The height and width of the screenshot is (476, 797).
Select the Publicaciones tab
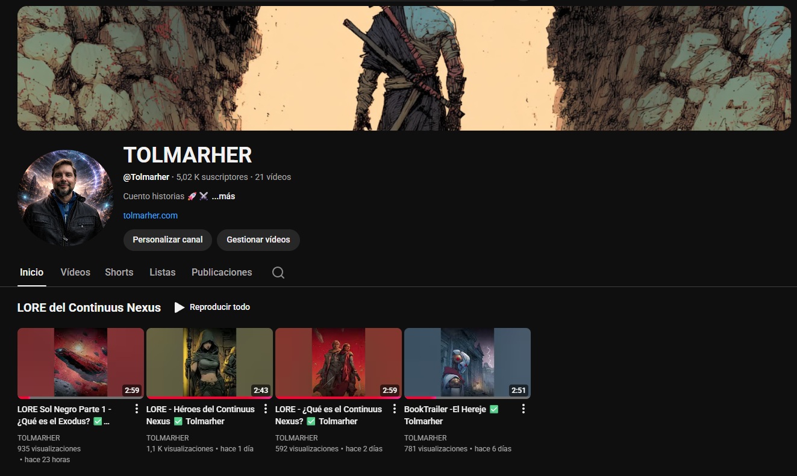point(222,273)
